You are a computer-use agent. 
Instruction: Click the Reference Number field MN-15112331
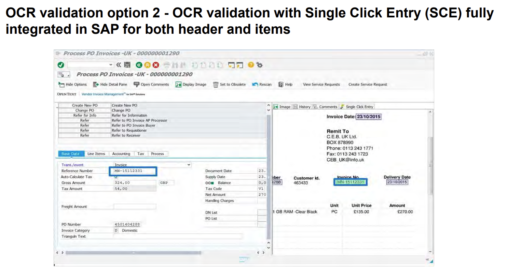pos(133,171)
